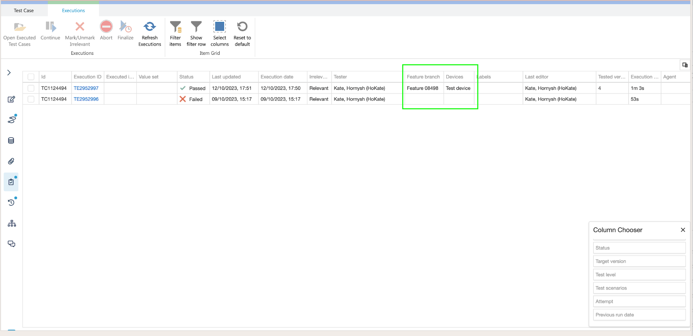Toggle Show filter row

click(196, 27)
